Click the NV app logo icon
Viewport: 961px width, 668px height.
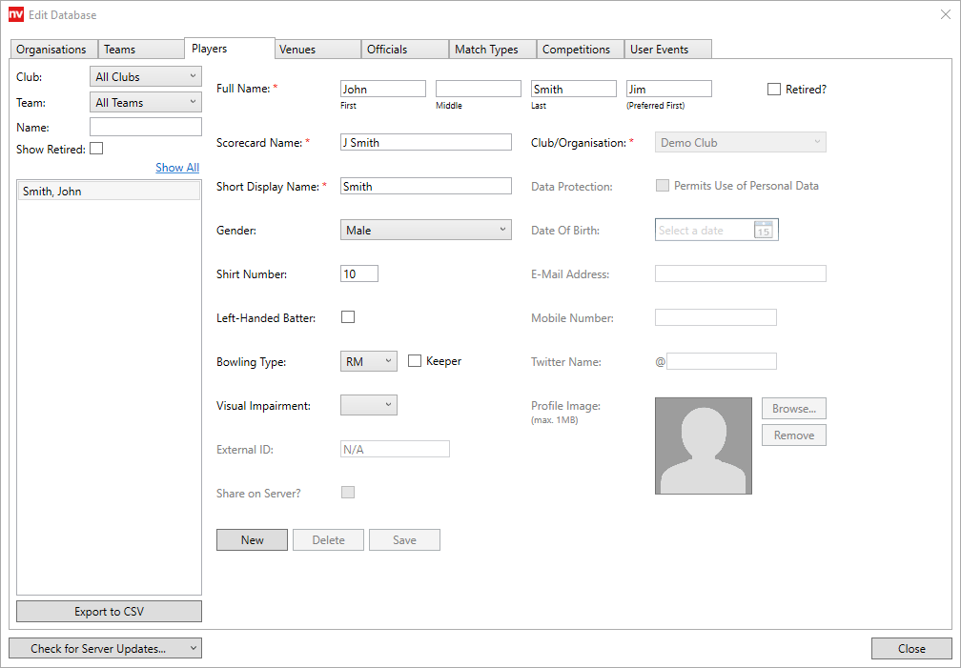16,15
